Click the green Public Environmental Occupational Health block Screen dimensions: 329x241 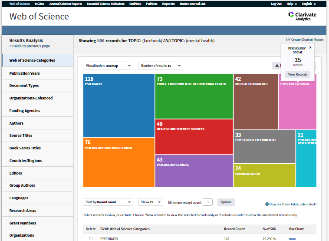pyautogui.click(x=194, y=96)
